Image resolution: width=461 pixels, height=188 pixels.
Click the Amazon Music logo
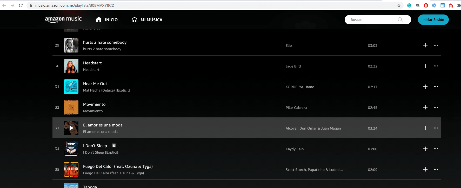point(63,19)
